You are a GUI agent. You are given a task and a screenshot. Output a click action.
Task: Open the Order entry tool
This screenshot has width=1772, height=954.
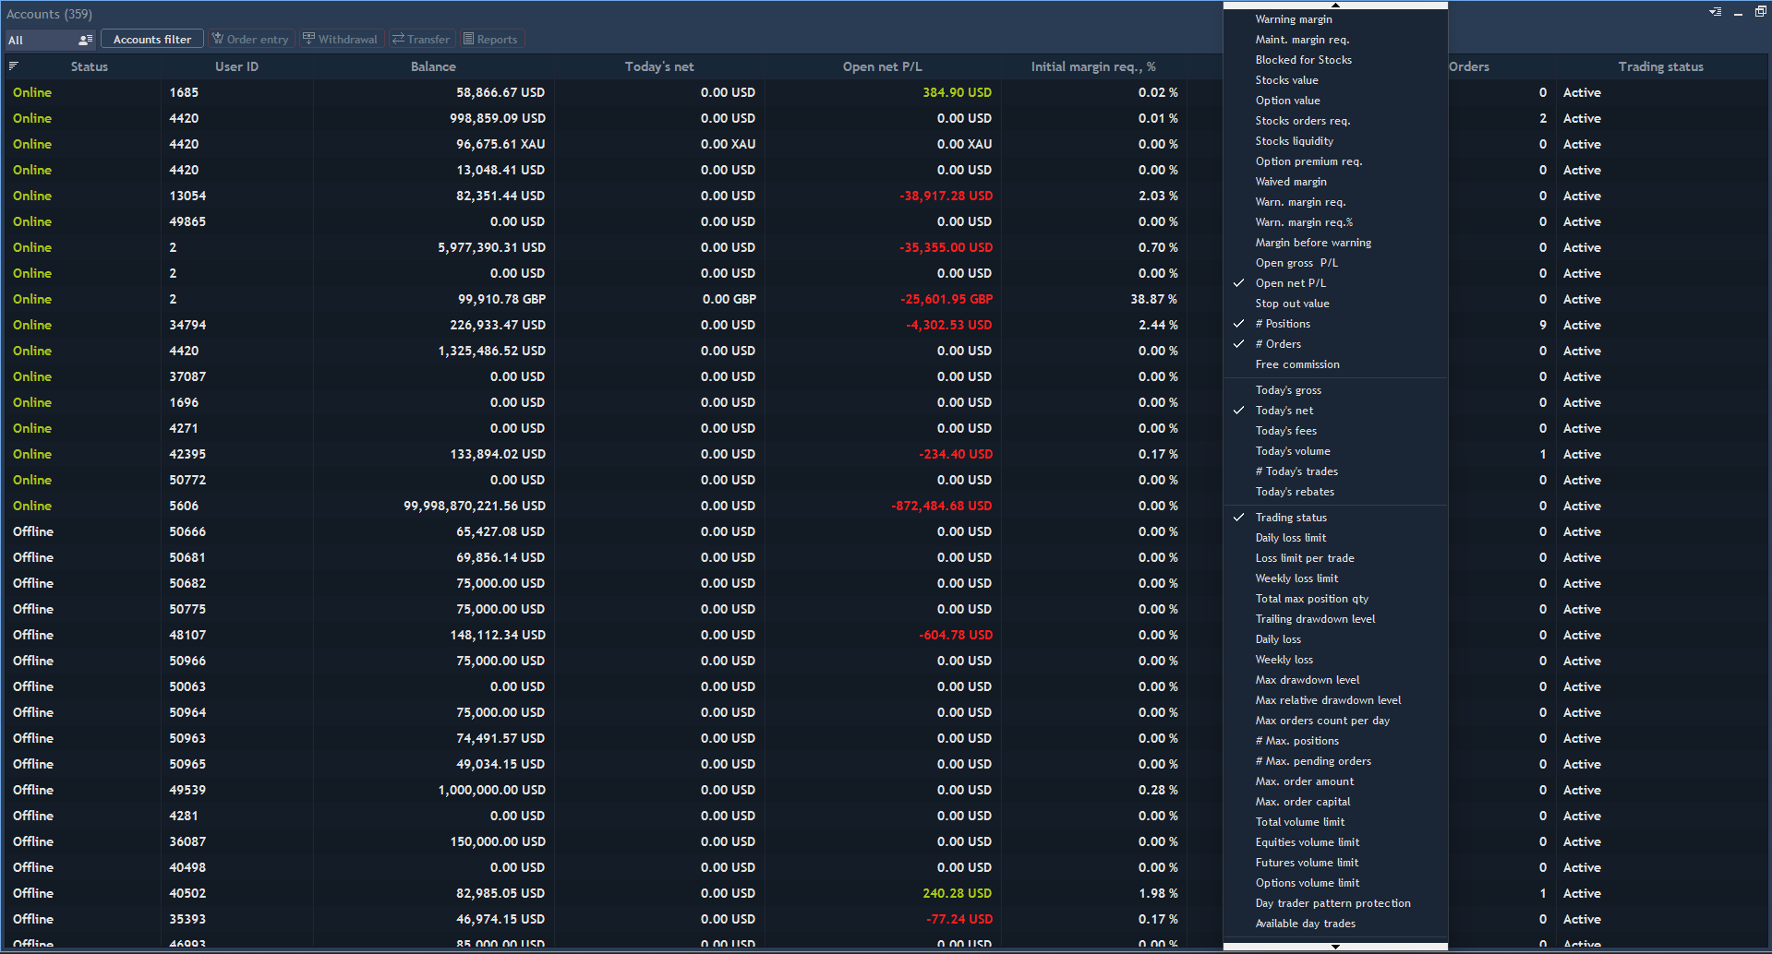coord(250,39)
